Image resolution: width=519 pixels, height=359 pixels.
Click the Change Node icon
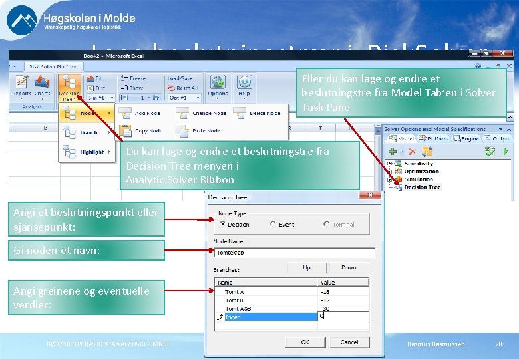(x=182, y=114)
